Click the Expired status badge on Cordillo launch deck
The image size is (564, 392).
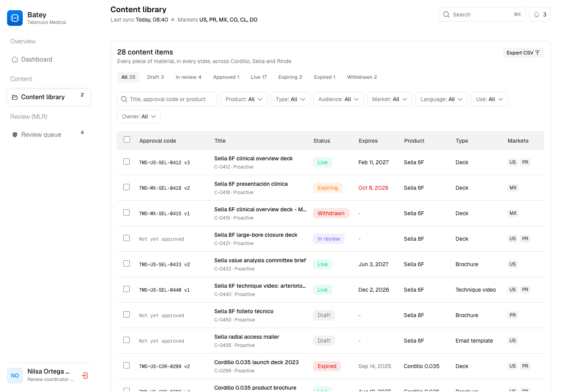click(x=327, y=366)
